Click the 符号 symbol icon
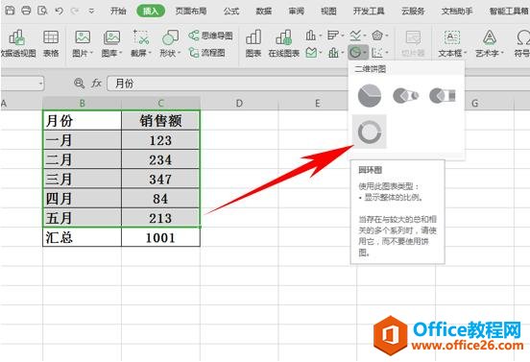This screenshot has height=362, width=530. pos(522,43)
